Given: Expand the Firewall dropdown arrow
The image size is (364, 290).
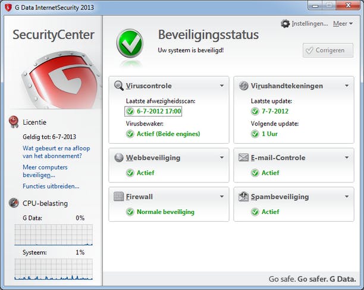Looking at the screenshot, I should tap(222, 197).
